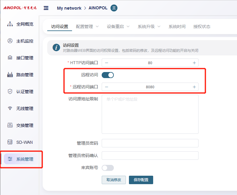Open 认证管理 shield icon
Screen dimensions: 237x195
(10, 92)
